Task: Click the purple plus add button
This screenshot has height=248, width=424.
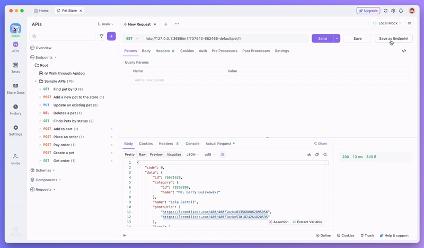Action: (111, 36)
